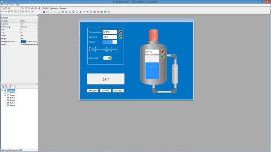The image size is (271, 152).
Task: Select the Image item in the tree
Action: (12, 95)
